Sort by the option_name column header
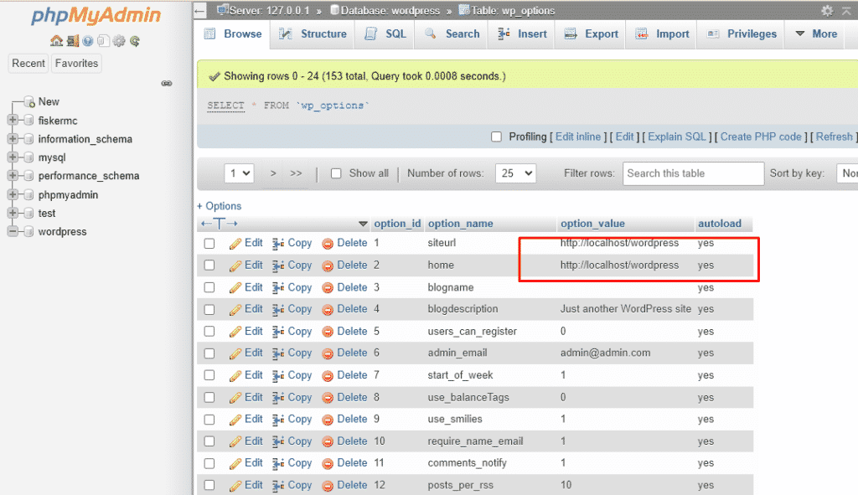This screenshot has height=495, width=858. (460, 224)
